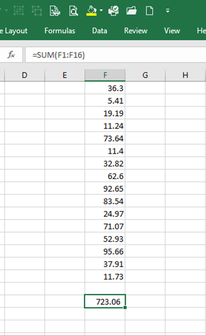Select column H header
The width and height of the screenshot is (206, 335).
[185, 75]
